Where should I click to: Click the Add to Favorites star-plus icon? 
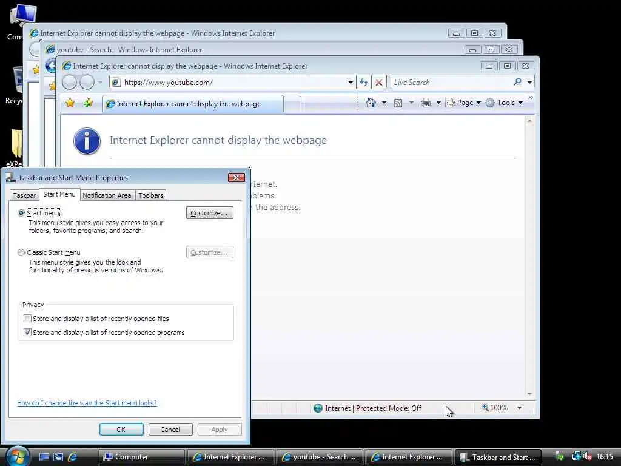coord(88,103)
